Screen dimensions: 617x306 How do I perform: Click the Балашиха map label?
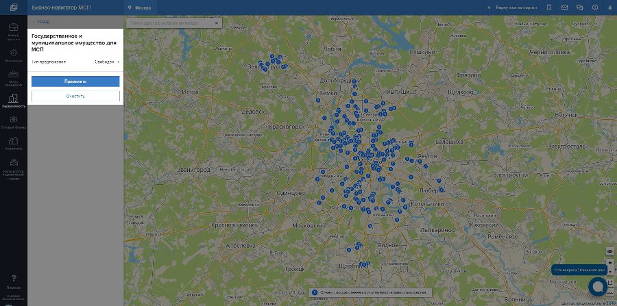(449, 142)
